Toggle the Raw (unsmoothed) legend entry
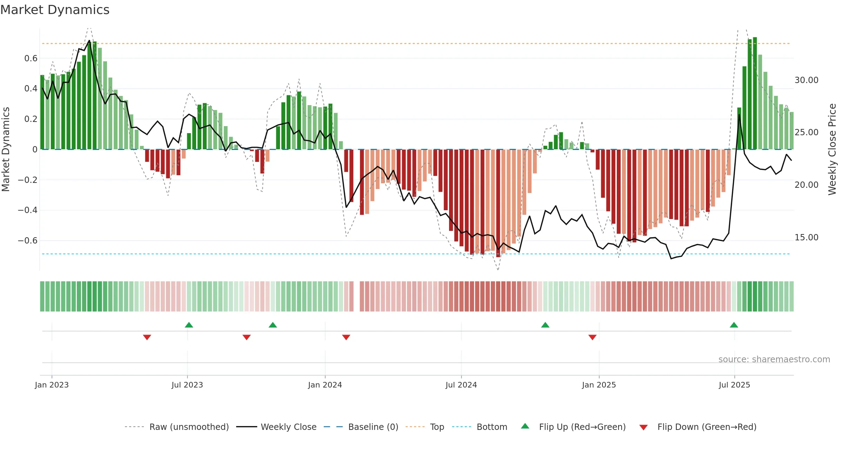 [x=176, y=427]
